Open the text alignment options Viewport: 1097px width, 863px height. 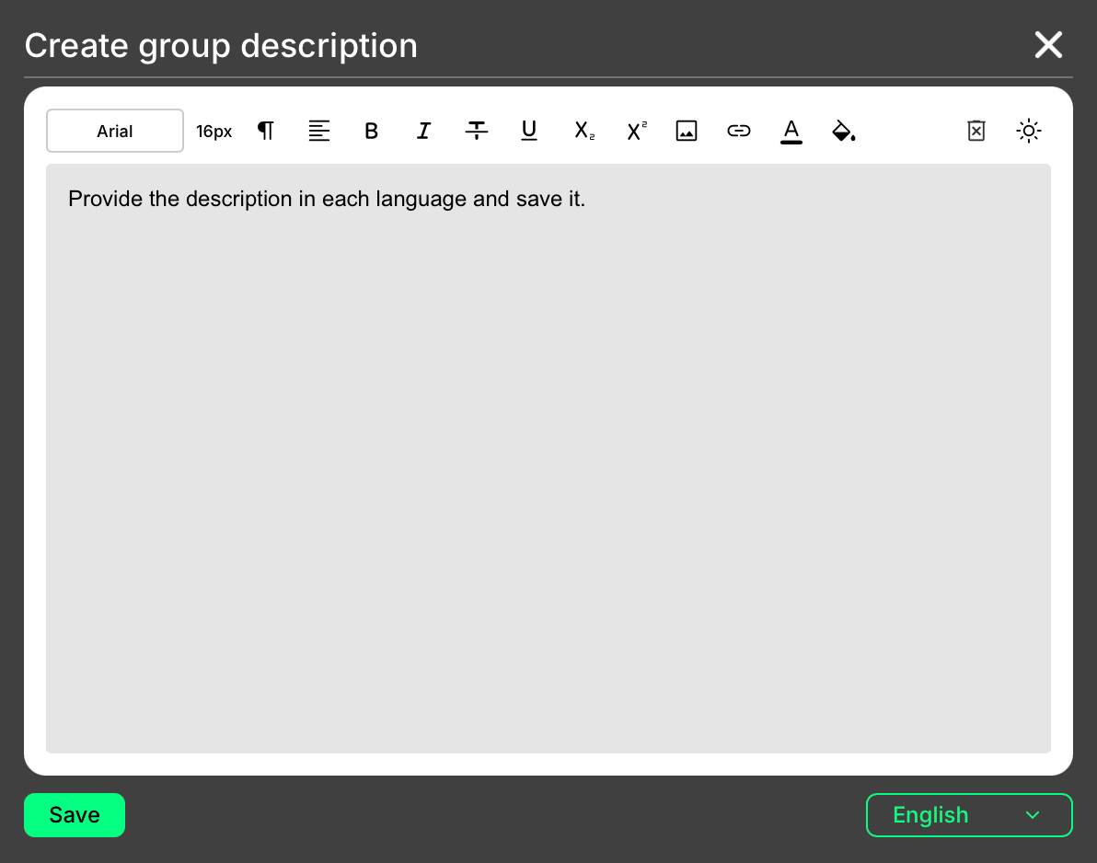pyautogui.click(x=319, y=131)
